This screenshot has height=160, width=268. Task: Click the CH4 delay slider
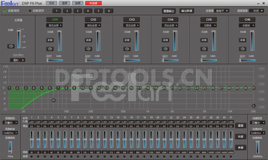pos(171,60)
